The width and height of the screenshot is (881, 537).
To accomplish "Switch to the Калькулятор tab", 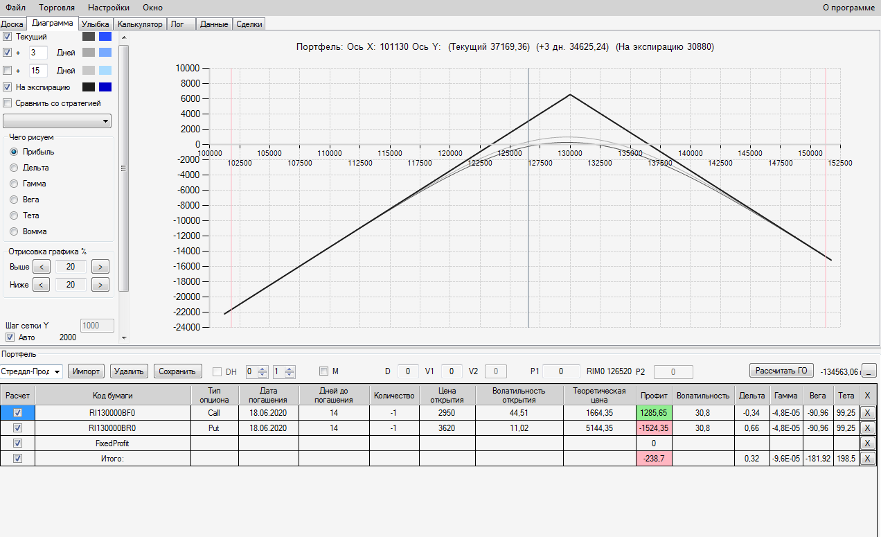I will pyautogui.click(x=140, y=24).
